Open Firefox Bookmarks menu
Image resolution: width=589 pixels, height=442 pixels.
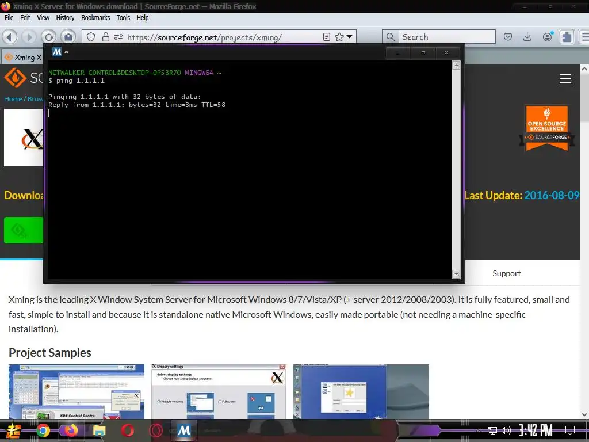click(x=95, y=18)
